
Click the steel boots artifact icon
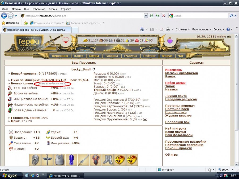pyautogui.click(x=108, y=160)
